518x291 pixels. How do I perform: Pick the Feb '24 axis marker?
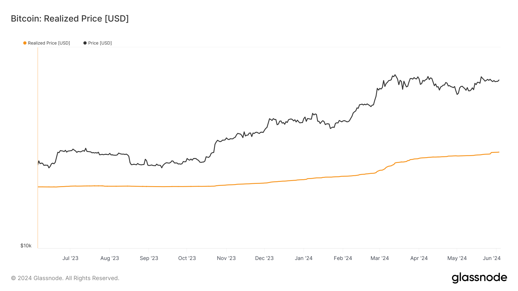pos(343,258)
